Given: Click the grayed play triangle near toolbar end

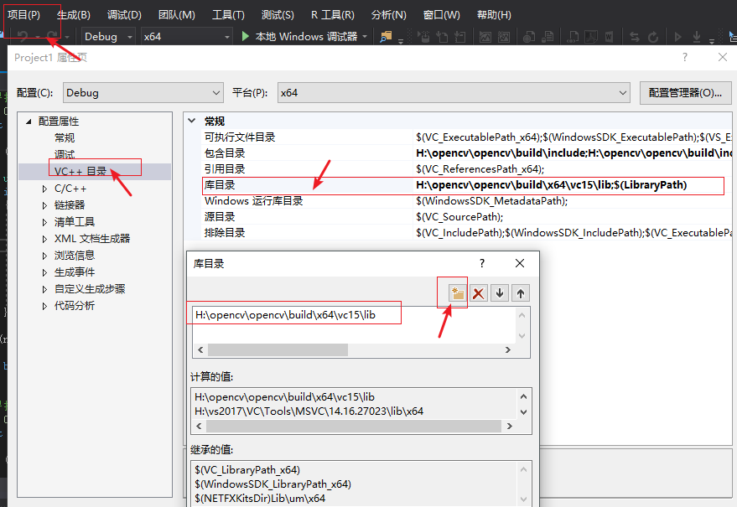Looking at the screenshot, I should point(677,37).
